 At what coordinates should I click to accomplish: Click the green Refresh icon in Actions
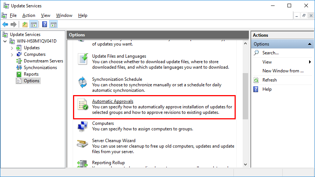coord(256,80)
